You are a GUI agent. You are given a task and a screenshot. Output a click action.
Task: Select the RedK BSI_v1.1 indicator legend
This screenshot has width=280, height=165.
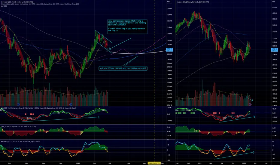(20, 142)
